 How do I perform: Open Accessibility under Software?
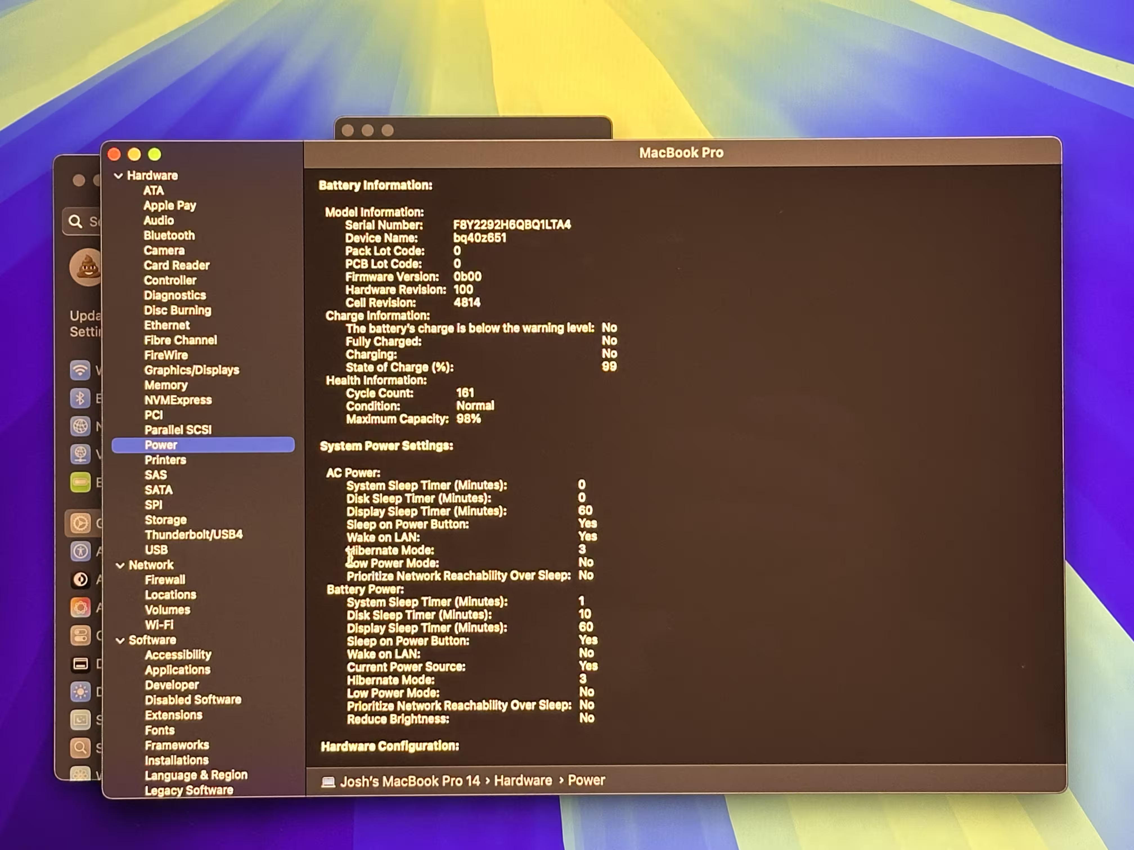(178, 655)
